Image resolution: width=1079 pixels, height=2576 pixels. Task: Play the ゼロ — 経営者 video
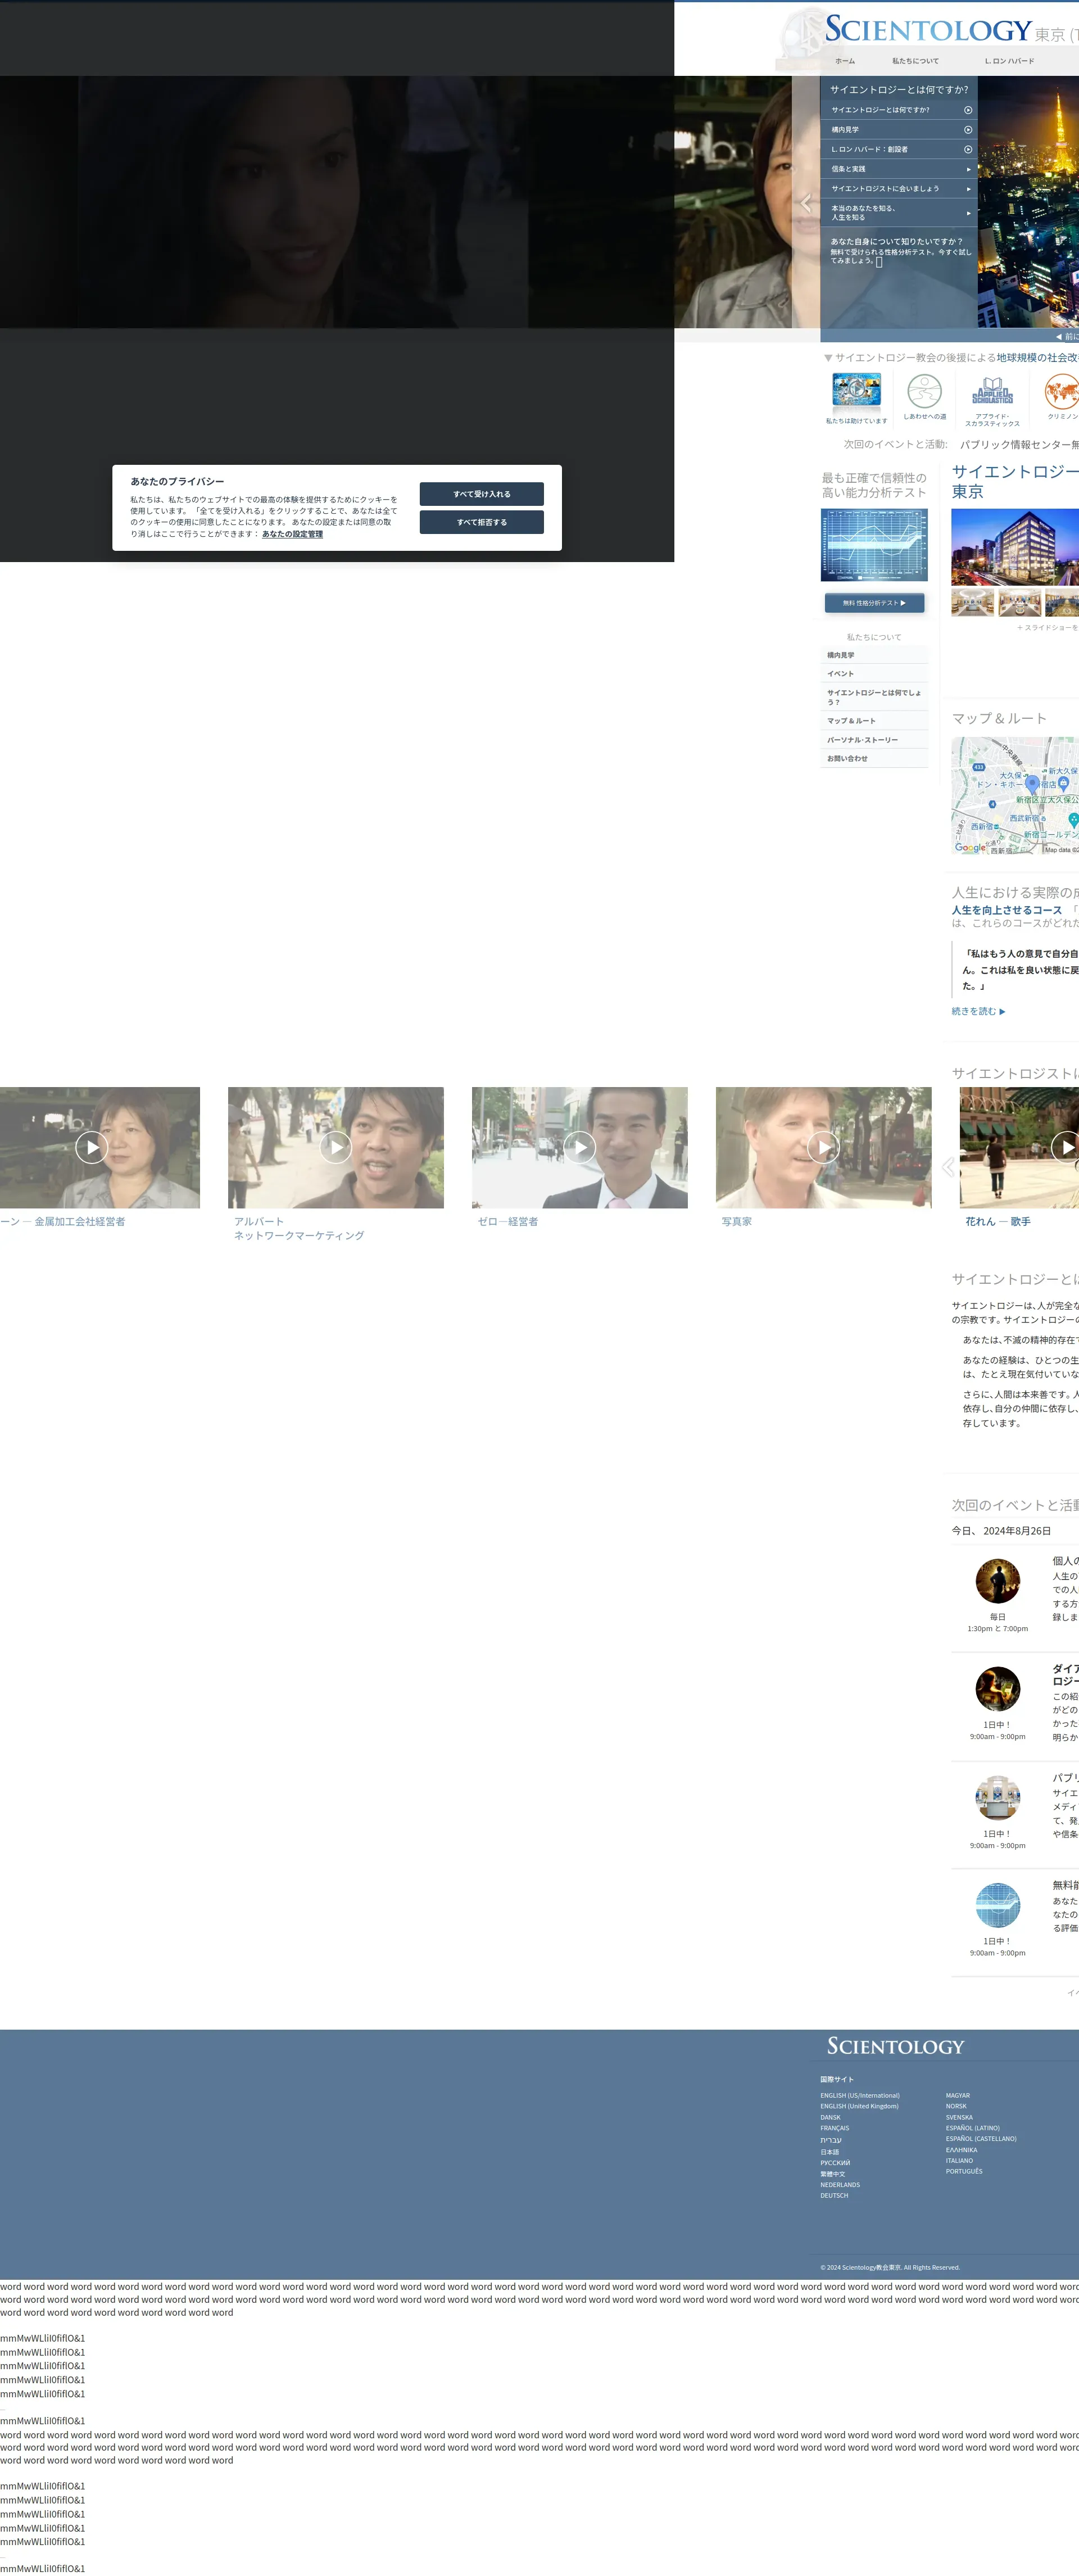point(579,1147)
